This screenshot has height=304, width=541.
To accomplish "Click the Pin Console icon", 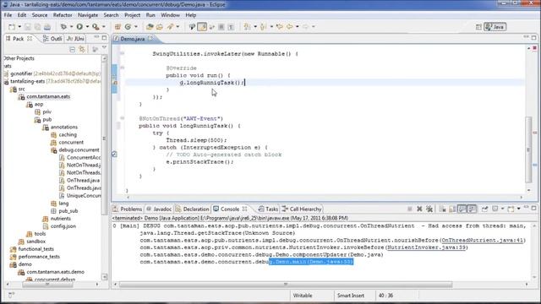I will (484, 209).
